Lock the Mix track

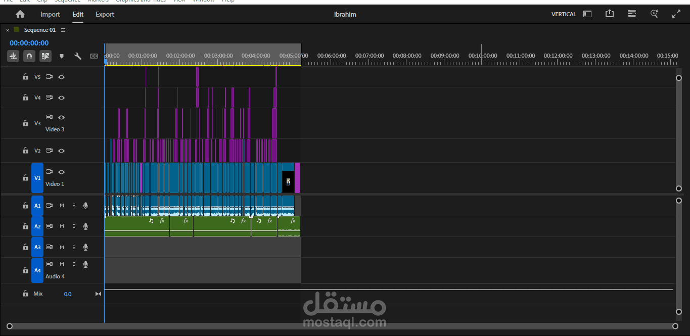click(25, 294)
